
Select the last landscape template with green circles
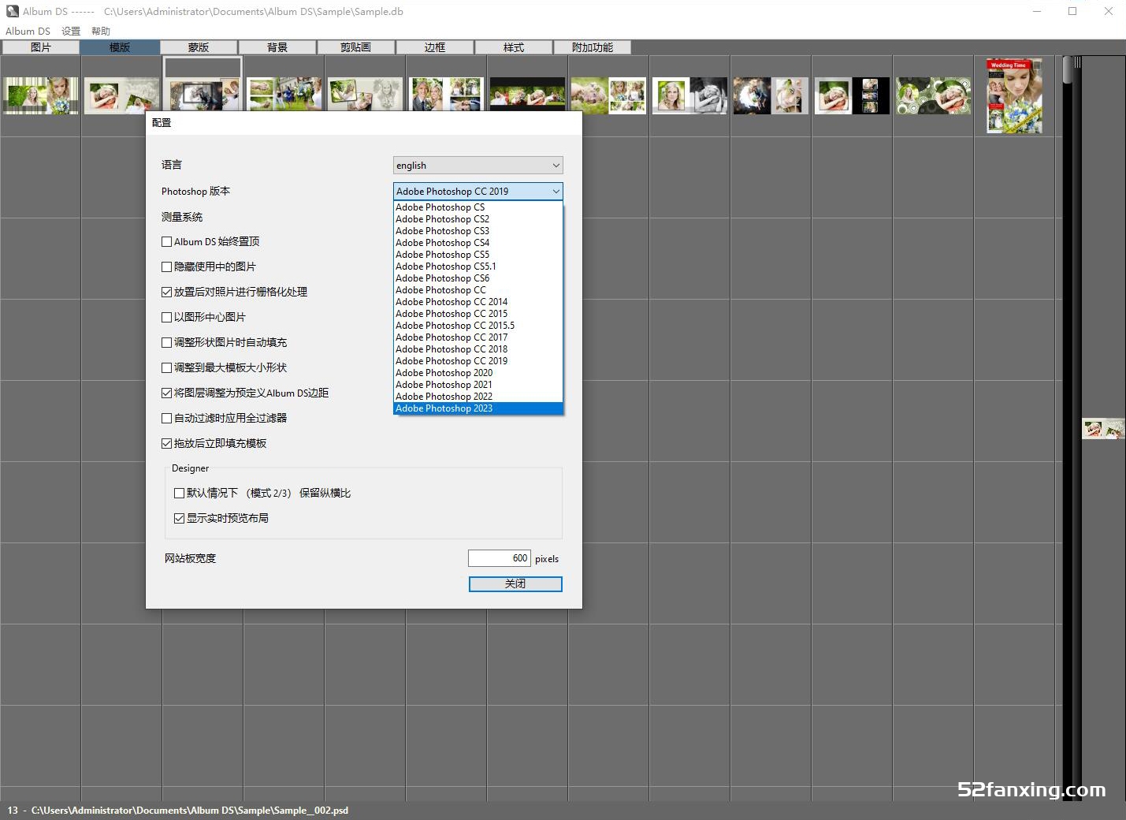[x=933, y=95]
